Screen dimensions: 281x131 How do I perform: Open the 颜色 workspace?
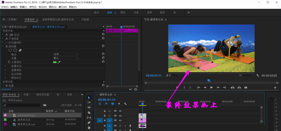(x=123, y=12)
